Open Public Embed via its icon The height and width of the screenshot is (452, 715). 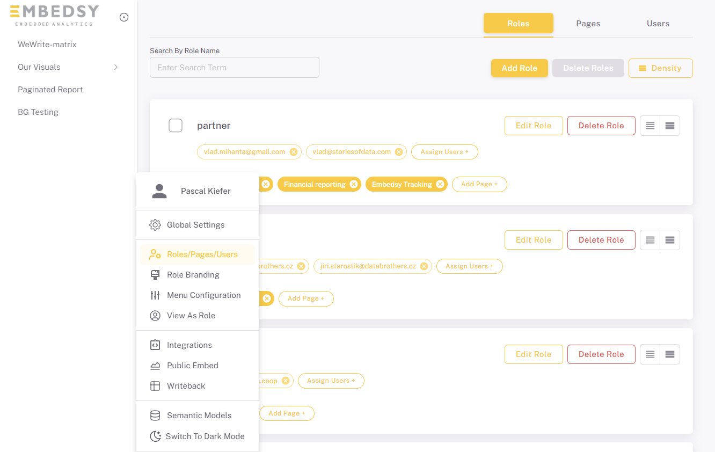155,365
